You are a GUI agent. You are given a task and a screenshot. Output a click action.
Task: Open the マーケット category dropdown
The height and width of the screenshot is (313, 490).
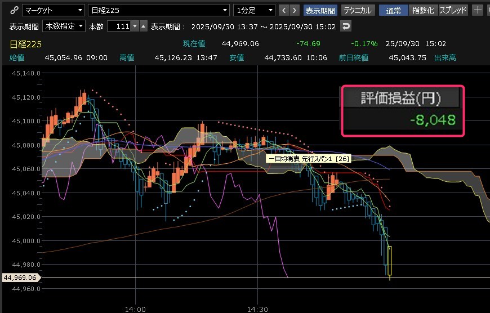[54, 10]
